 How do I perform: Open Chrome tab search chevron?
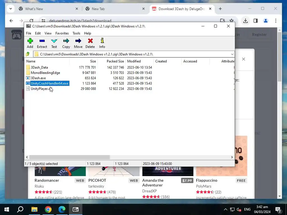pyautogui.click(x=11, y=9)
